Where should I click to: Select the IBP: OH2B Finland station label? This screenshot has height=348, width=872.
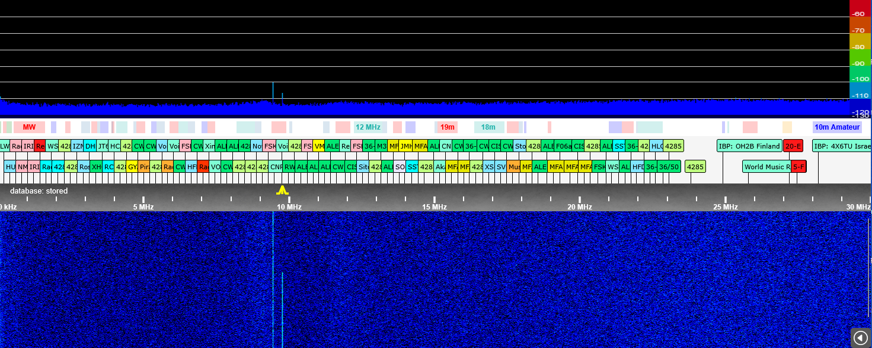(x=748, y=146)
